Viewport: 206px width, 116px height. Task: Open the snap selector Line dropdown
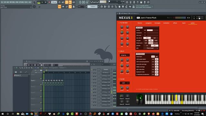(x=81, y=6)
